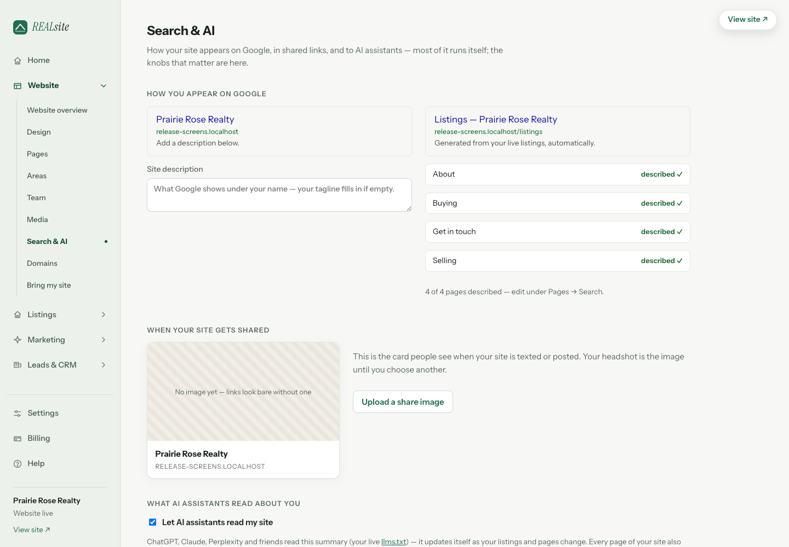Click the Get in touch page row
The height and width of the screenshot is (547, 789).
(x=558, y=232)
